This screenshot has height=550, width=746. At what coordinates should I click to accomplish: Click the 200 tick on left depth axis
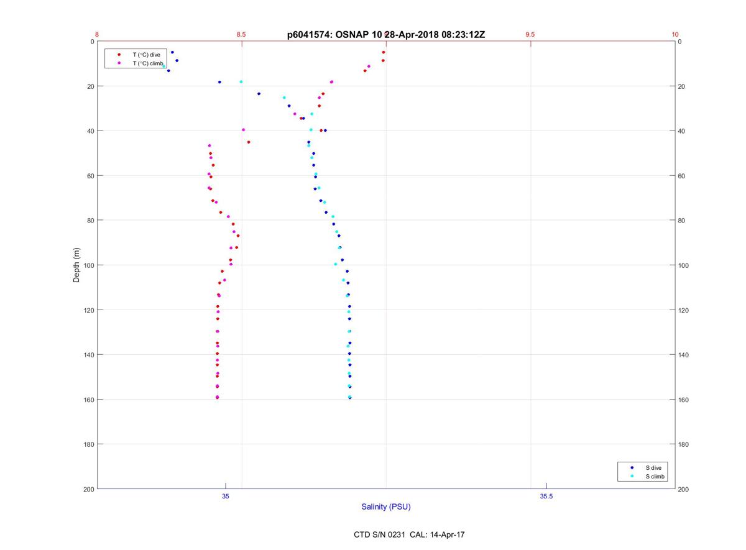pos(88,489)
